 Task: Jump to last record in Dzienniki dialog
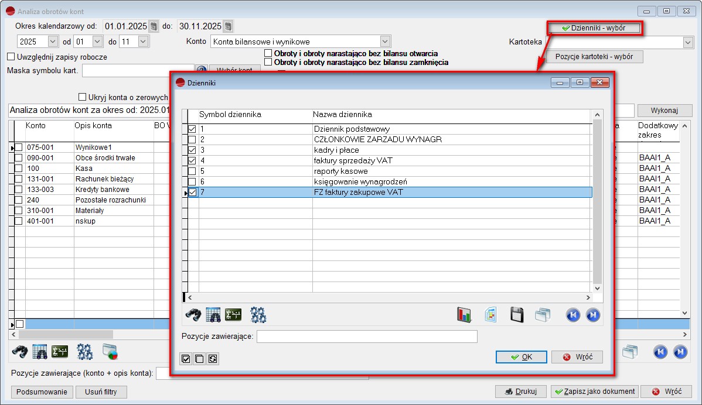point(593,315)
